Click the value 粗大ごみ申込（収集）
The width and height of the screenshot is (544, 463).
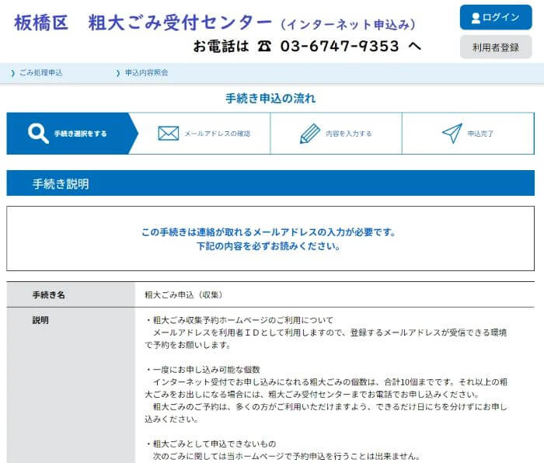click(x=183, y=294)
